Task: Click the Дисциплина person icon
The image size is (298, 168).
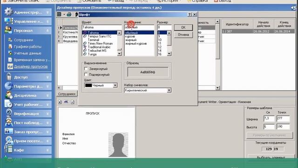Action: (x=8, y=95)
